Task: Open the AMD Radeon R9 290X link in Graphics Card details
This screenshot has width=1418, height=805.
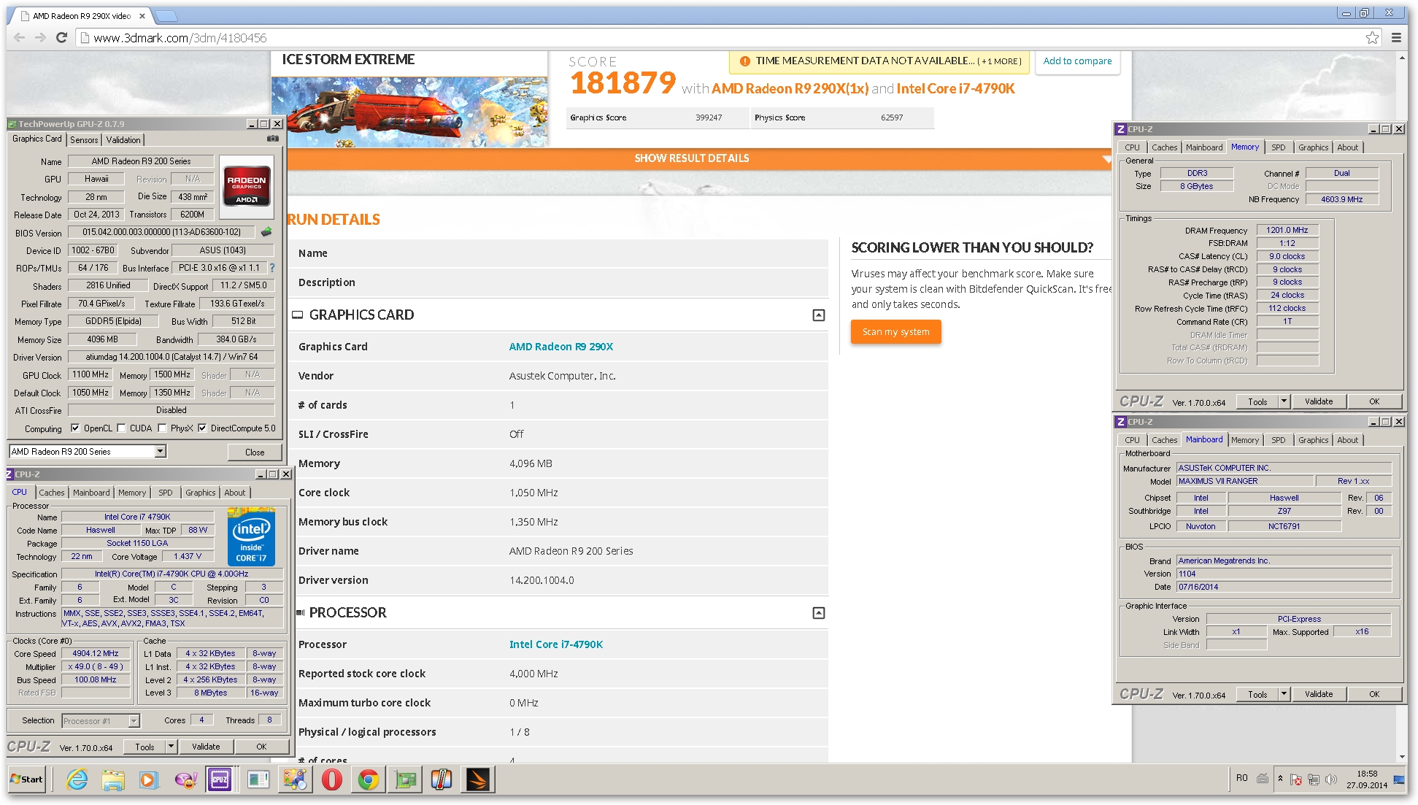Action: pos(561,347)
